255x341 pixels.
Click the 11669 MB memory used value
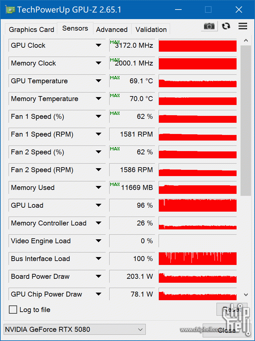pos(137,188)
